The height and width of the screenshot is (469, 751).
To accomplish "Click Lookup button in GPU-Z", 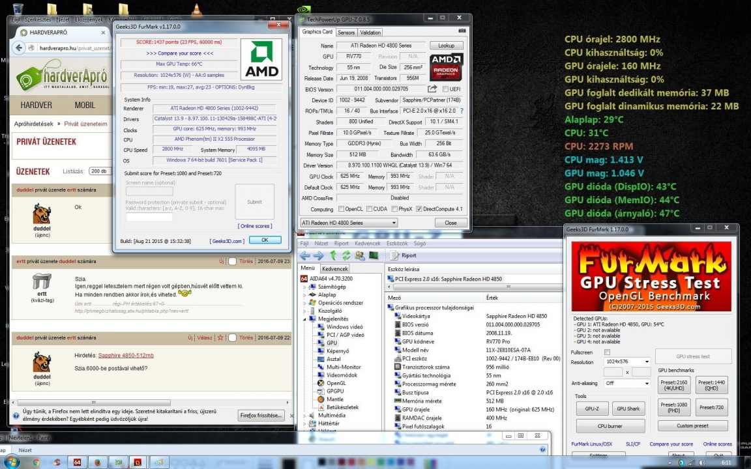I will pyautogui.click(x=446, y=46).
